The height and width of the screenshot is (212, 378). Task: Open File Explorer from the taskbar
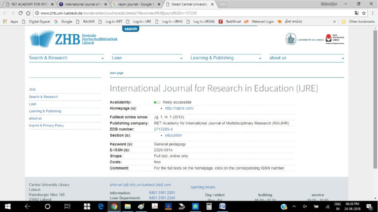tap(127, 206)
